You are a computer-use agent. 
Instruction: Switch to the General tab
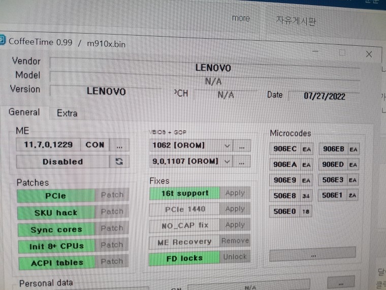(24, 112)
